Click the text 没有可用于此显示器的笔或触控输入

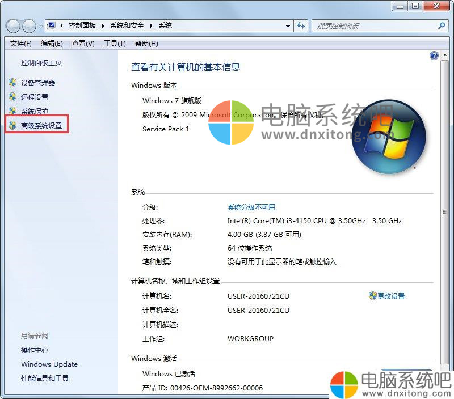tap(281, 262)
